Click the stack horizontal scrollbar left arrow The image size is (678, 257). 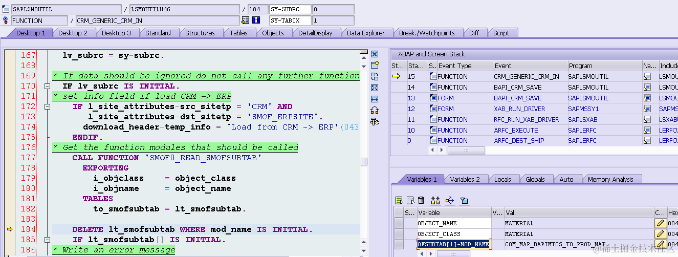(433, 150)
